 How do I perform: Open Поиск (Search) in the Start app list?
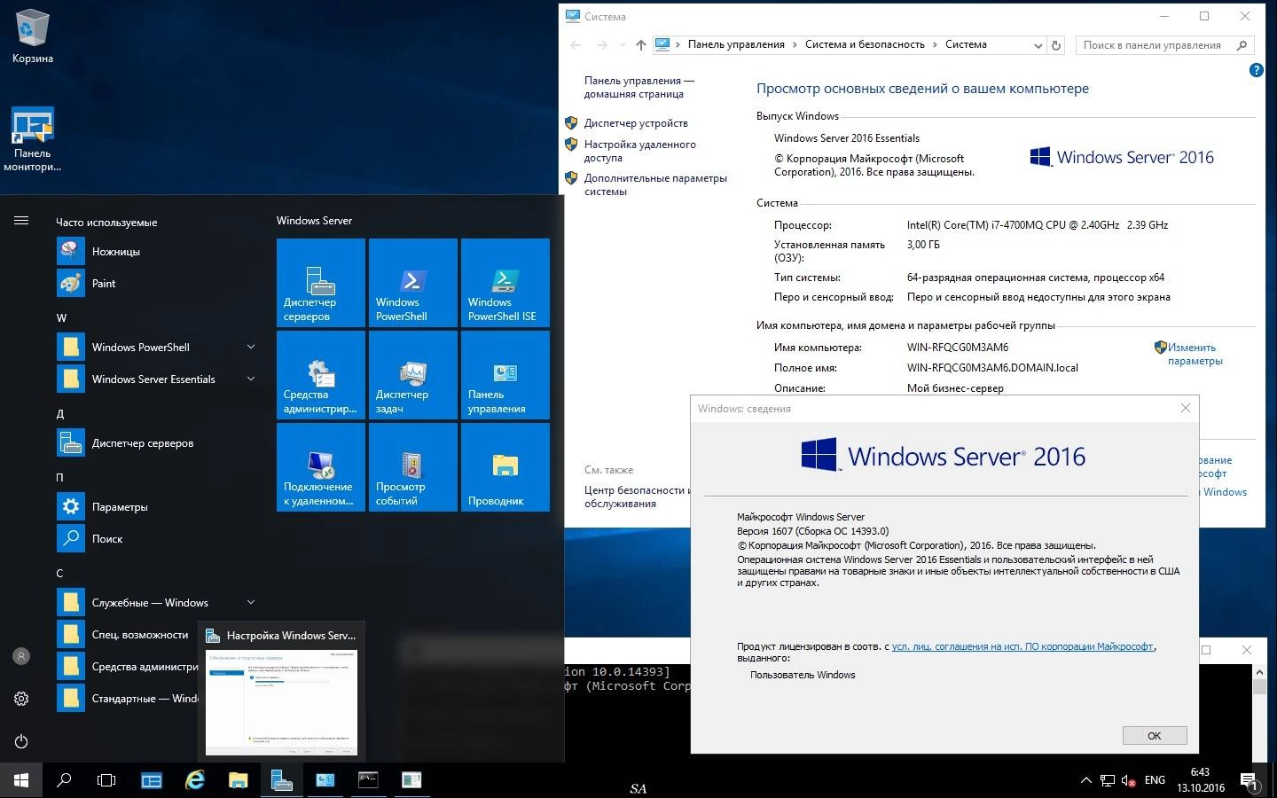(158, 539)
